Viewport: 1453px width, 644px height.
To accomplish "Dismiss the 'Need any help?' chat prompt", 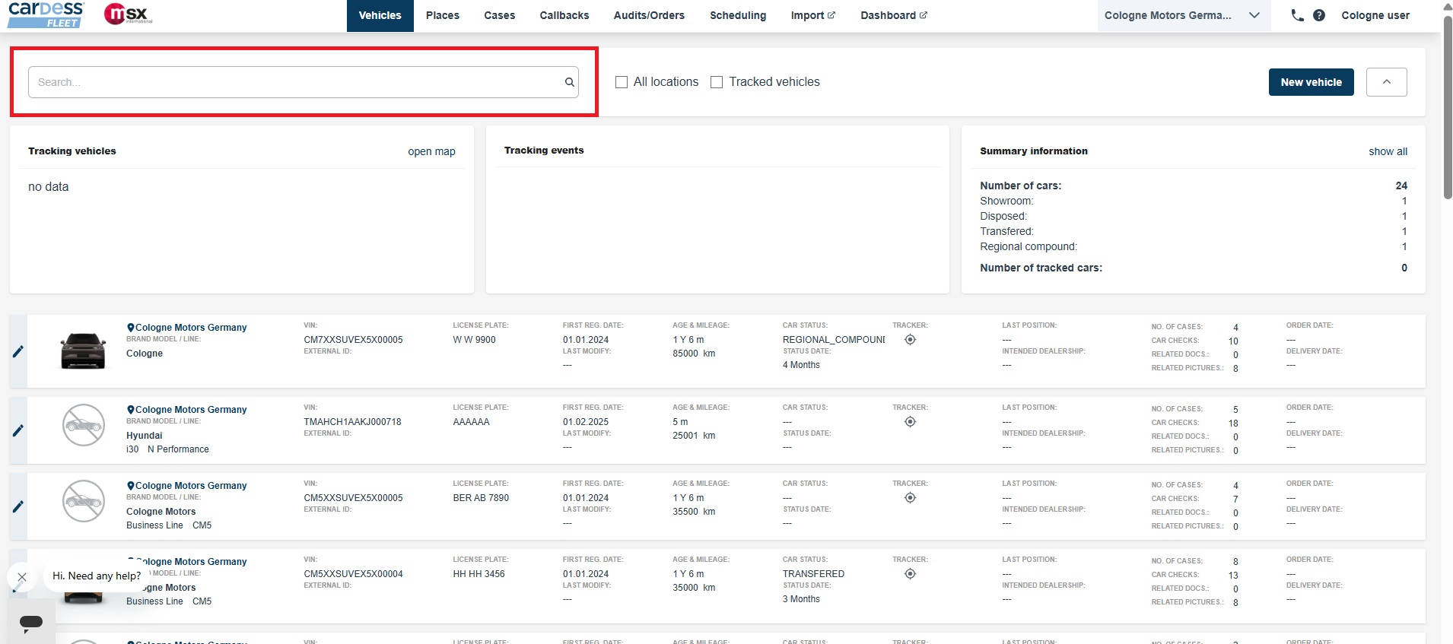I will (x=22, y=577).
